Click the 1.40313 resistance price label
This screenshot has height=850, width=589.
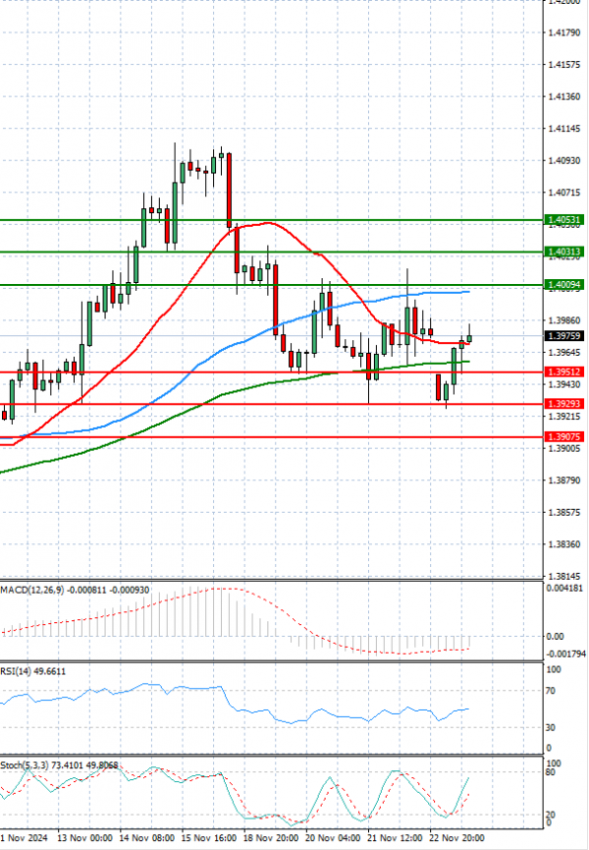point(564,253)
